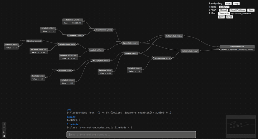Save the current scene file

point(221,17)
